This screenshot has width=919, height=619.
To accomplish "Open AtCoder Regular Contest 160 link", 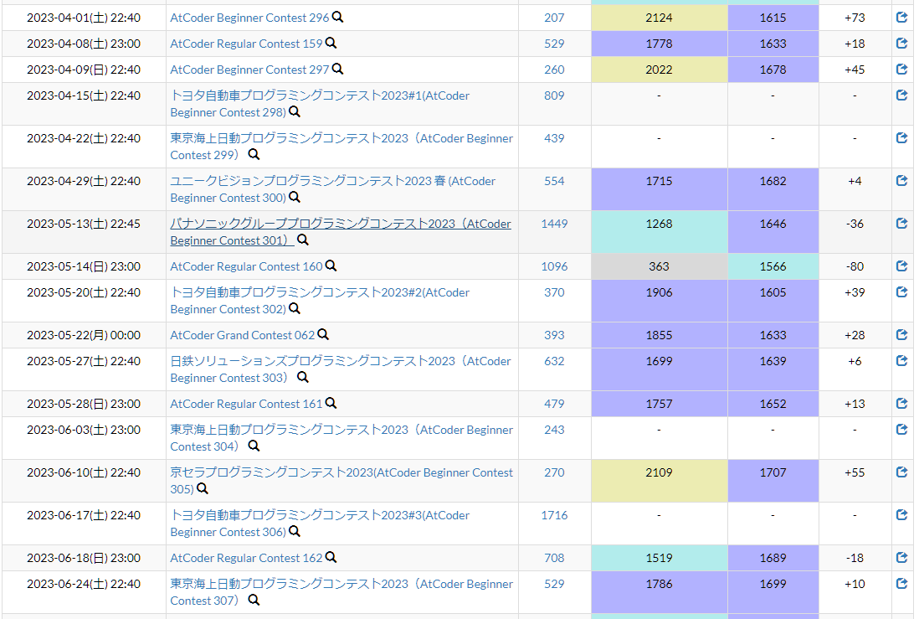I will pyautogui.click(x=246, y=266).
